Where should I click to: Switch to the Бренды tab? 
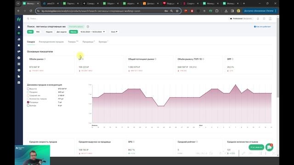pyautogui.click(x=103, y=42)
